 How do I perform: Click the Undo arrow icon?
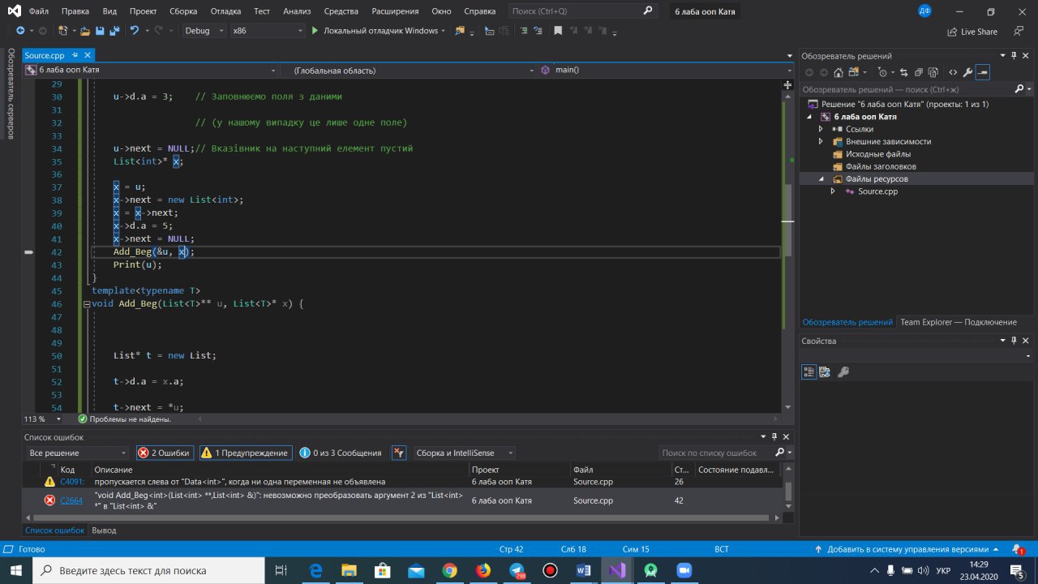coord(135,31)
